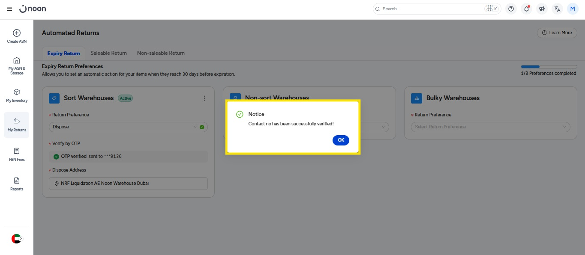Open My ASN & Storage section

coord(17,65)
